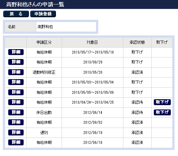Open 詳細 for 休日出勤 2012/06/14

pyautogui.click(x=16, y=112)
